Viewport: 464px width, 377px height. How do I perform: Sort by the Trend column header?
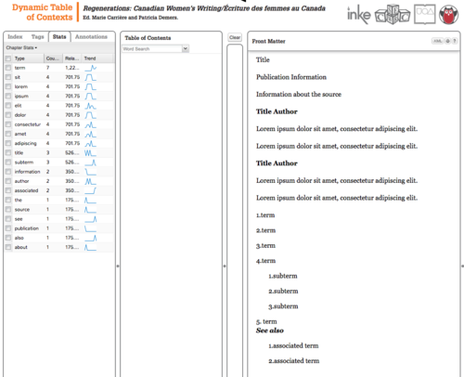[x=97, y=58]
